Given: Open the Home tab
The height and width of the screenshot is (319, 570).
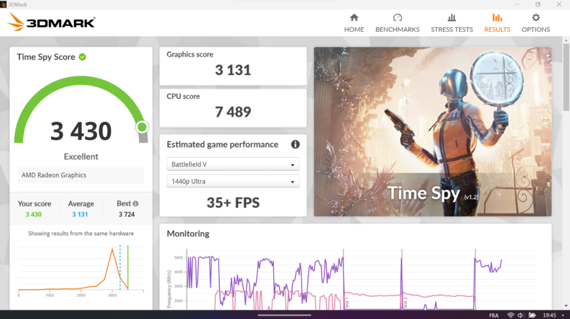Looking at the screenshot, I should coord(353,23).
